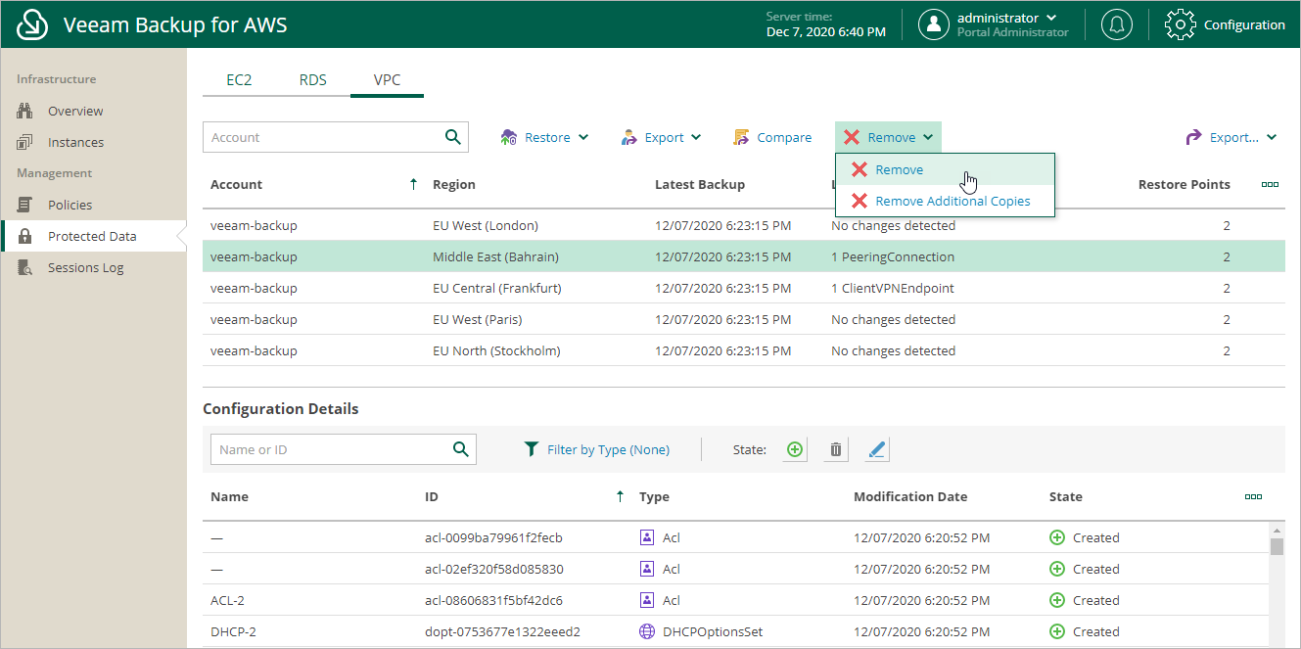
Task: Select row acl-0099ba79961f2fecb
Action: point(736,537)
